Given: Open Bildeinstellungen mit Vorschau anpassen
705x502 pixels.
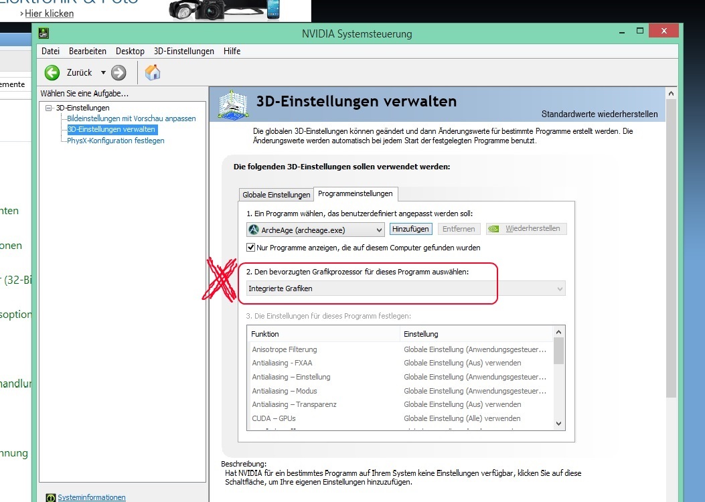Looking at the screenshot, I should point(131,118).
